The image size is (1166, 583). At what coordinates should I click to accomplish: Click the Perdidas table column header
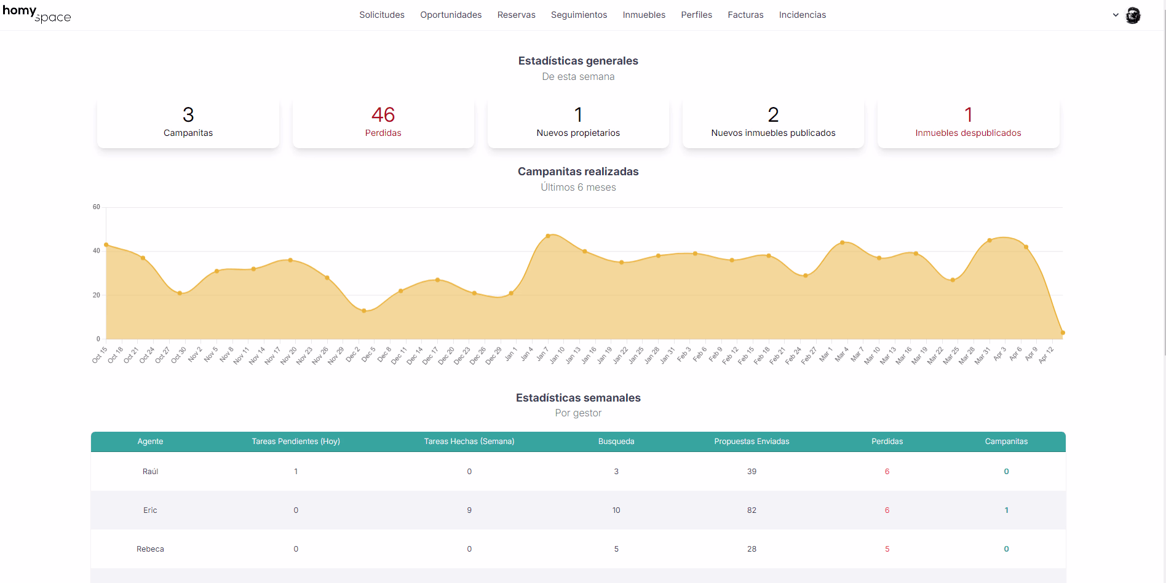(x=887, y=442)
